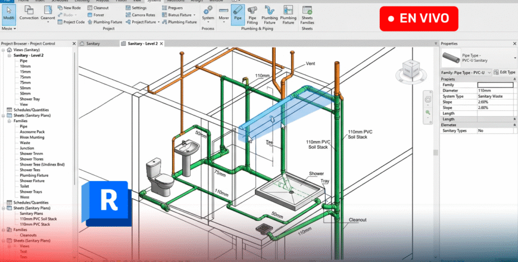Click the Forver command
The height and width of the screenshot is (262, 518).
pyautogui.click(x=96, y=15)
